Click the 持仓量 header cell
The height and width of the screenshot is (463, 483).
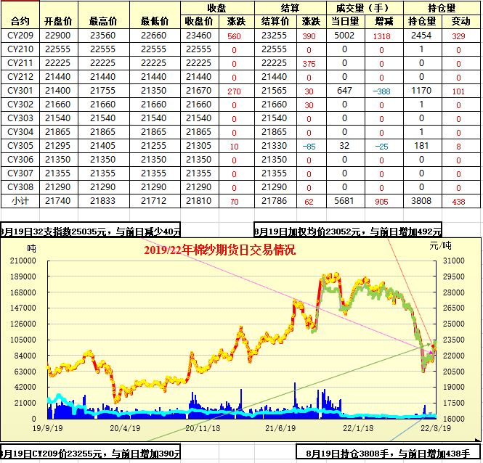(421, 22)
